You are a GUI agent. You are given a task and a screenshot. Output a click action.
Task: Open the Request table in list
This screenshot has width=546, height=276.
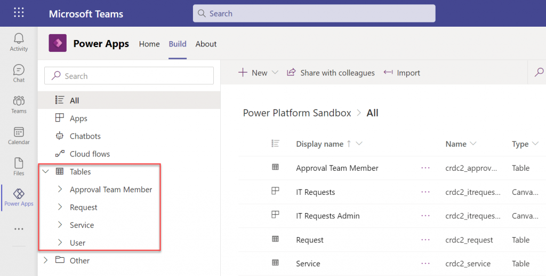310,240
